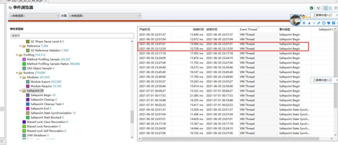Select Safepoint State Synchronization in the tree
Screen dimensions: 338x145
coord(51,113)
